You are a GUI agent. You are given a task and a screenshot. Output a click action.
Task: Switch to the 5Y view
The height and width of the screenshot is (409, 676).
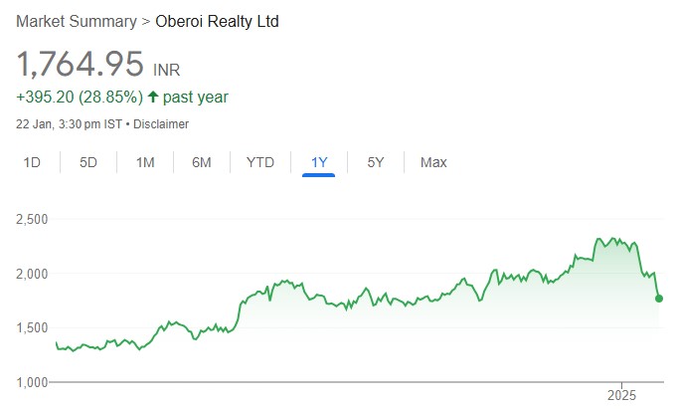coord(376,162)
